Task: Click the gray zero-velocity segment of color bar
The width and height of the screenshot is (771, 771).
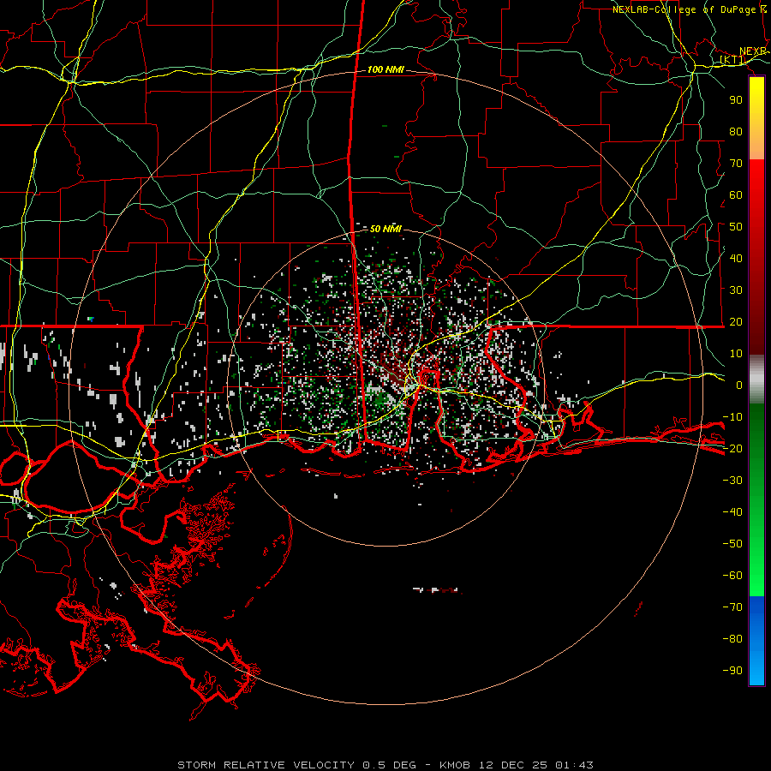Action: click(x=756, y=379)
